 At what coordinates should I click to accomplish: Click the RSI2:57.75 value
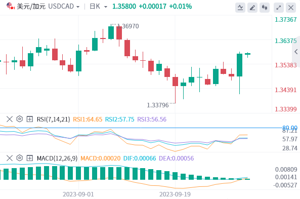pyautogui.click(x=120, y=120)
